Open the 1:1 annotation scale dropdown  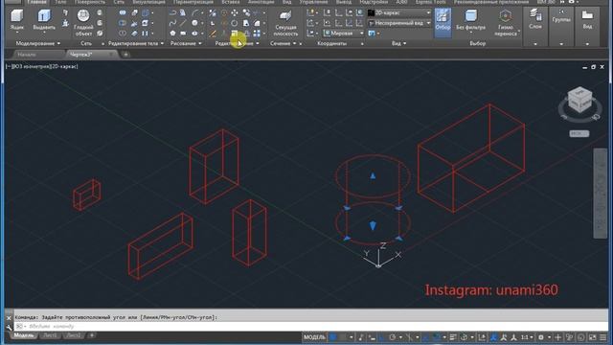[527, 336]
